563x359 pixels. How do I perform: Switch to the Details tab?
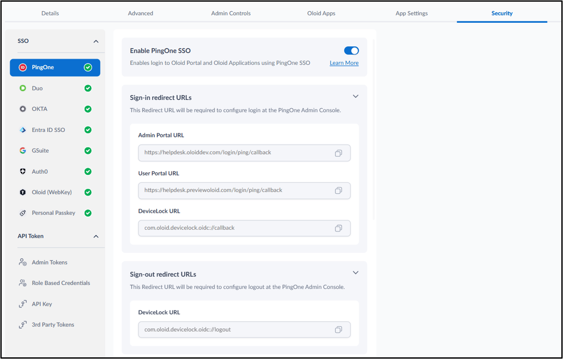(50, 13)
